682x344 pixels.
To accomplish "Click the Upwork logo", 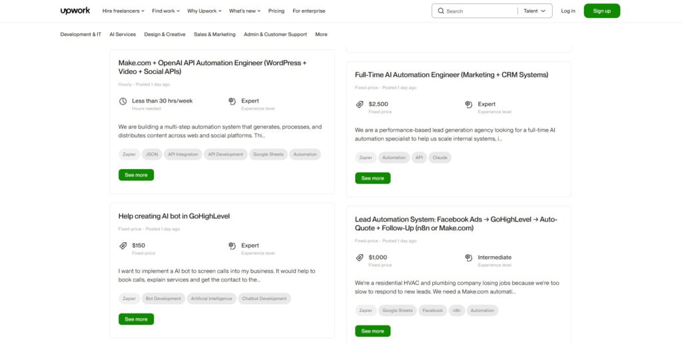I will [75, 11].
